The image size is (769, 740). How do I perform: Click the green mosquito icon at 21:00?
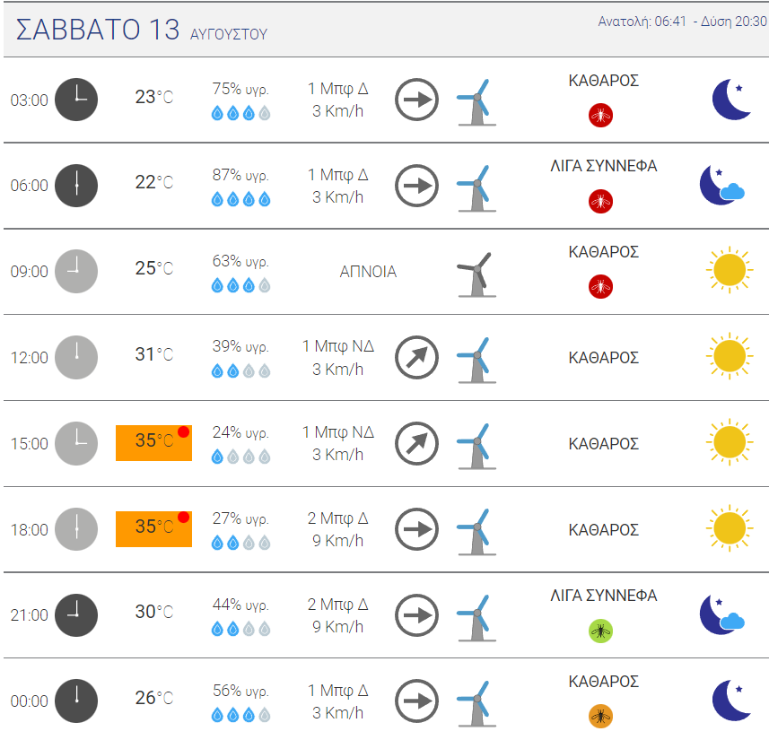[x=599, y=631]
